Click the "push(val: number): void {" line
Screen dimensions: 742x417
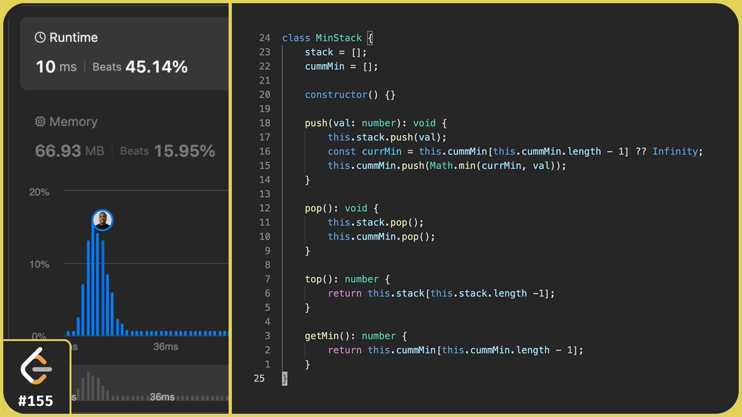375,123
